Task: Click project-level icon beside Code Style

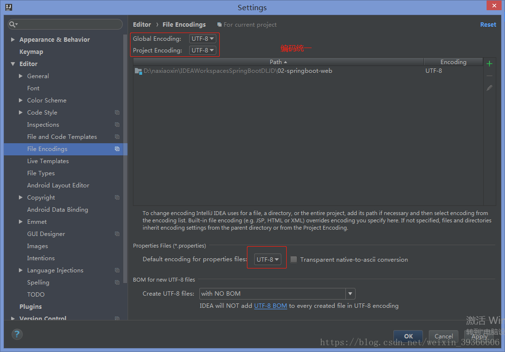Action: click(x=117, y=113)
